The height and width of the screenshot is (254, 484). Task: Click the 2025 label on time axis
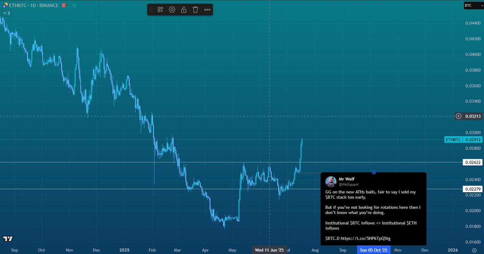(124, 250)
